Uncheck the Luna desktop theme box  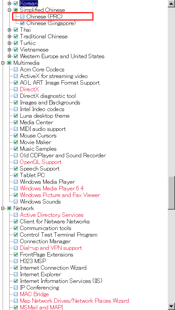click(16, 116)
